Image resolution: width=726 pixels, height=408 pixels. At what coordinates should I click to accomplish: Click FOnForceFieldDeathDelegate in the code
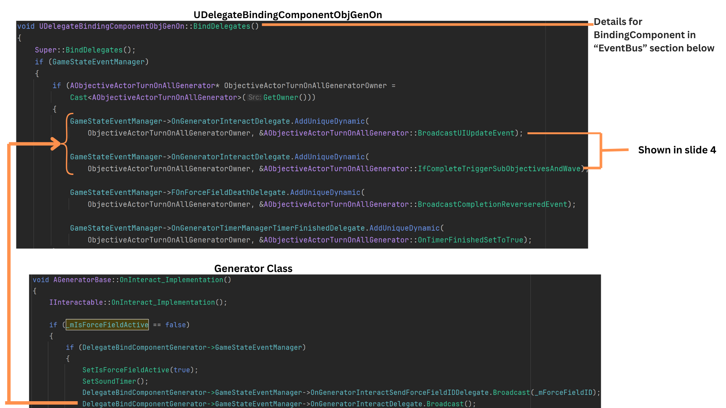point(228,192)
